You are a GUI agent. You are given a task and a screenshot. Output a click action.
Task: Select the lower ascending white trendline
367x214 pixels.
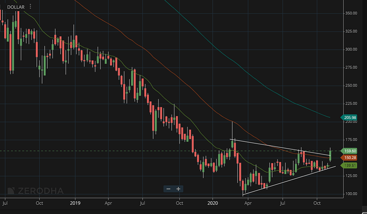pyautogui.click(x=287, y=179)
